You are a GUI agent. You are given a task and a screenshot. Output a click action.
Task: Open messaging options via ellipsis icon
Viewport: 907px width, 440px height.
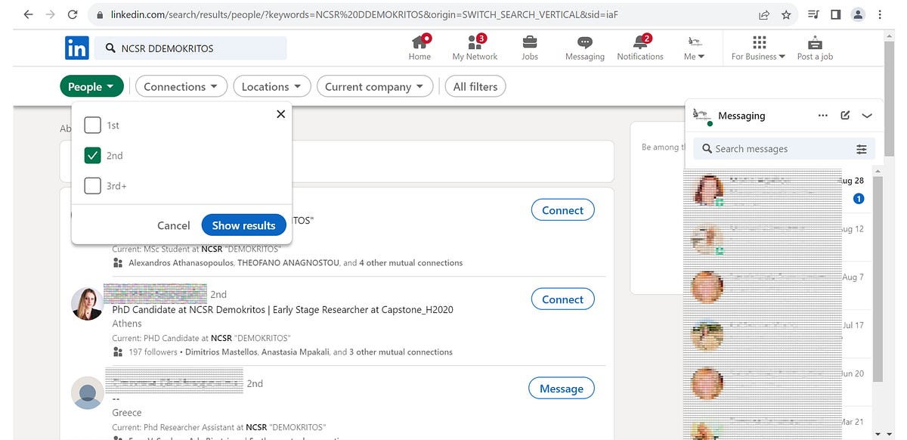pos(822,115)
